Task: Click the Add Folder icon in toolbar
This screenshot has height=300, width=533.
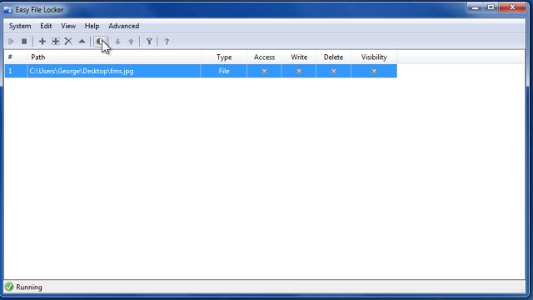Action: (56, 42)
